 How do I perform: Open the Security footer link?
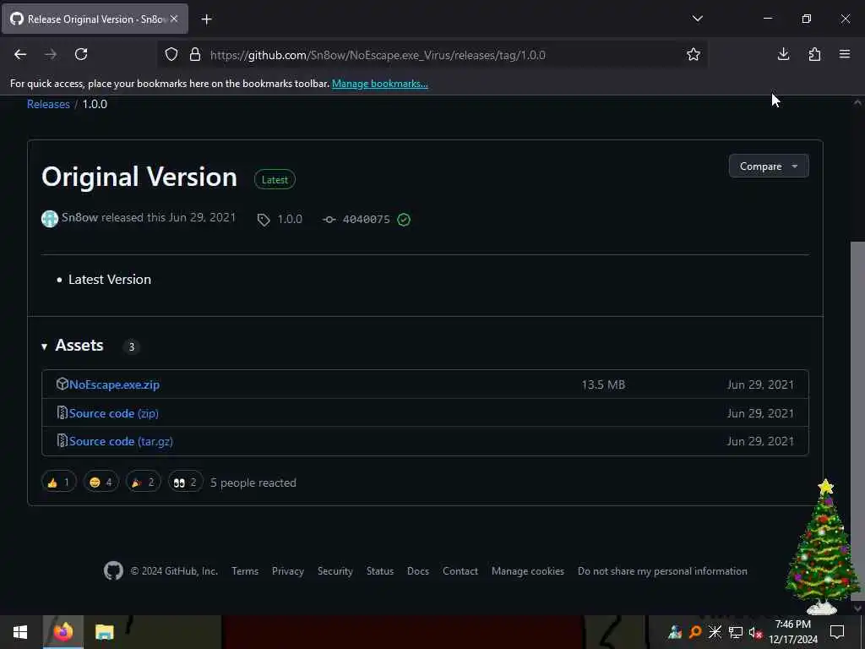(x=335, y=571)
